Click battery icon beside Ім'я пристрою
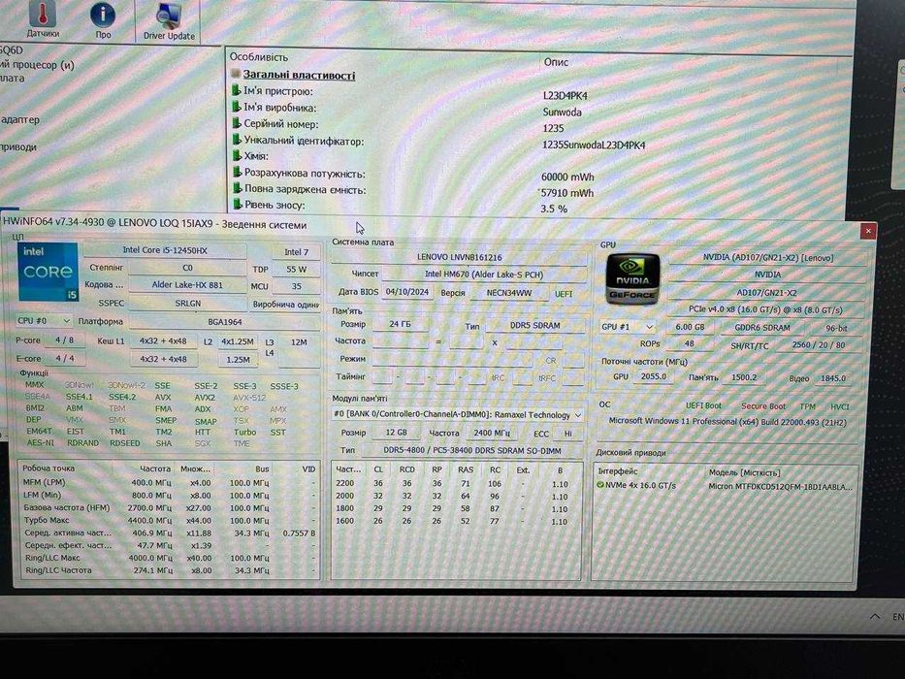Image resolution: width=905 pixels, height=679 pixels. (236, 90)
